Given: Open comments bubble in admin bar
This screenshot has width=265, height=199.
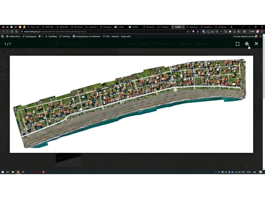Looking at the screenshot, I should 41,36.
